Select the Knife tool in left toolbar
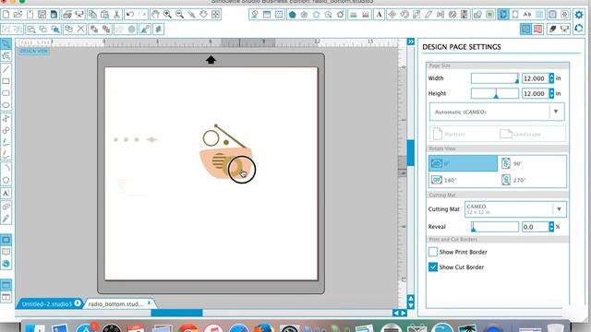The width and height of the screenshot is (591, 332). tap(6, 219)
